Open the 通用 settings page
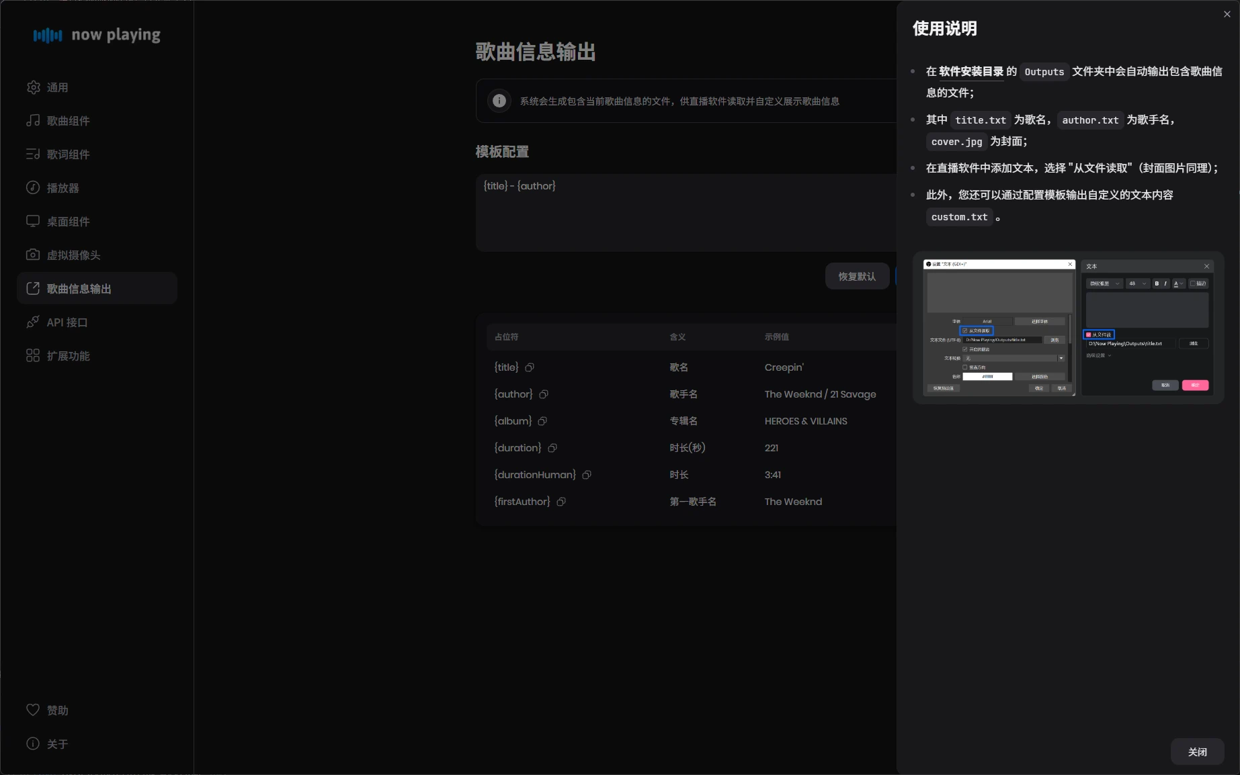1240x775 pixels. (x=58, y=87)
